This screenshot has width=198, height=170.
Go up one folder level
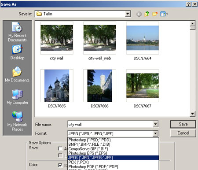(x=147, y=14)
